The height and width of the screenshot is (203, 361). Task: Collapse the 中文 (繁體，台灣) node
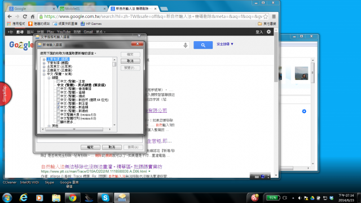44,74
